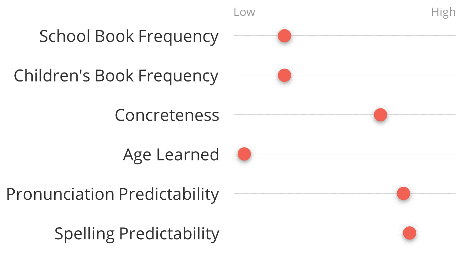Click the Pronunciation Predictability slider dot
The image size is (468, 255).
click(403, 194)
